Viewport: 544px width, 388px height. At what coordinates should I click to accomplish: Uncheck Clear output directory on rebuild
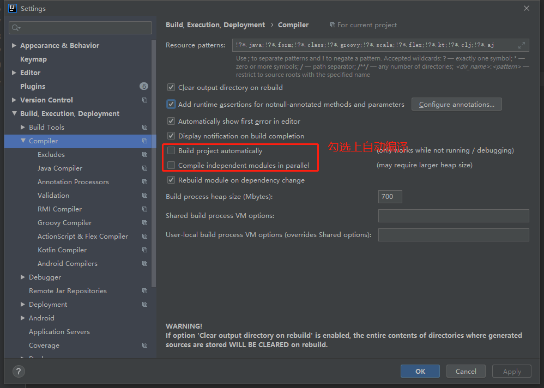[171, 87]
